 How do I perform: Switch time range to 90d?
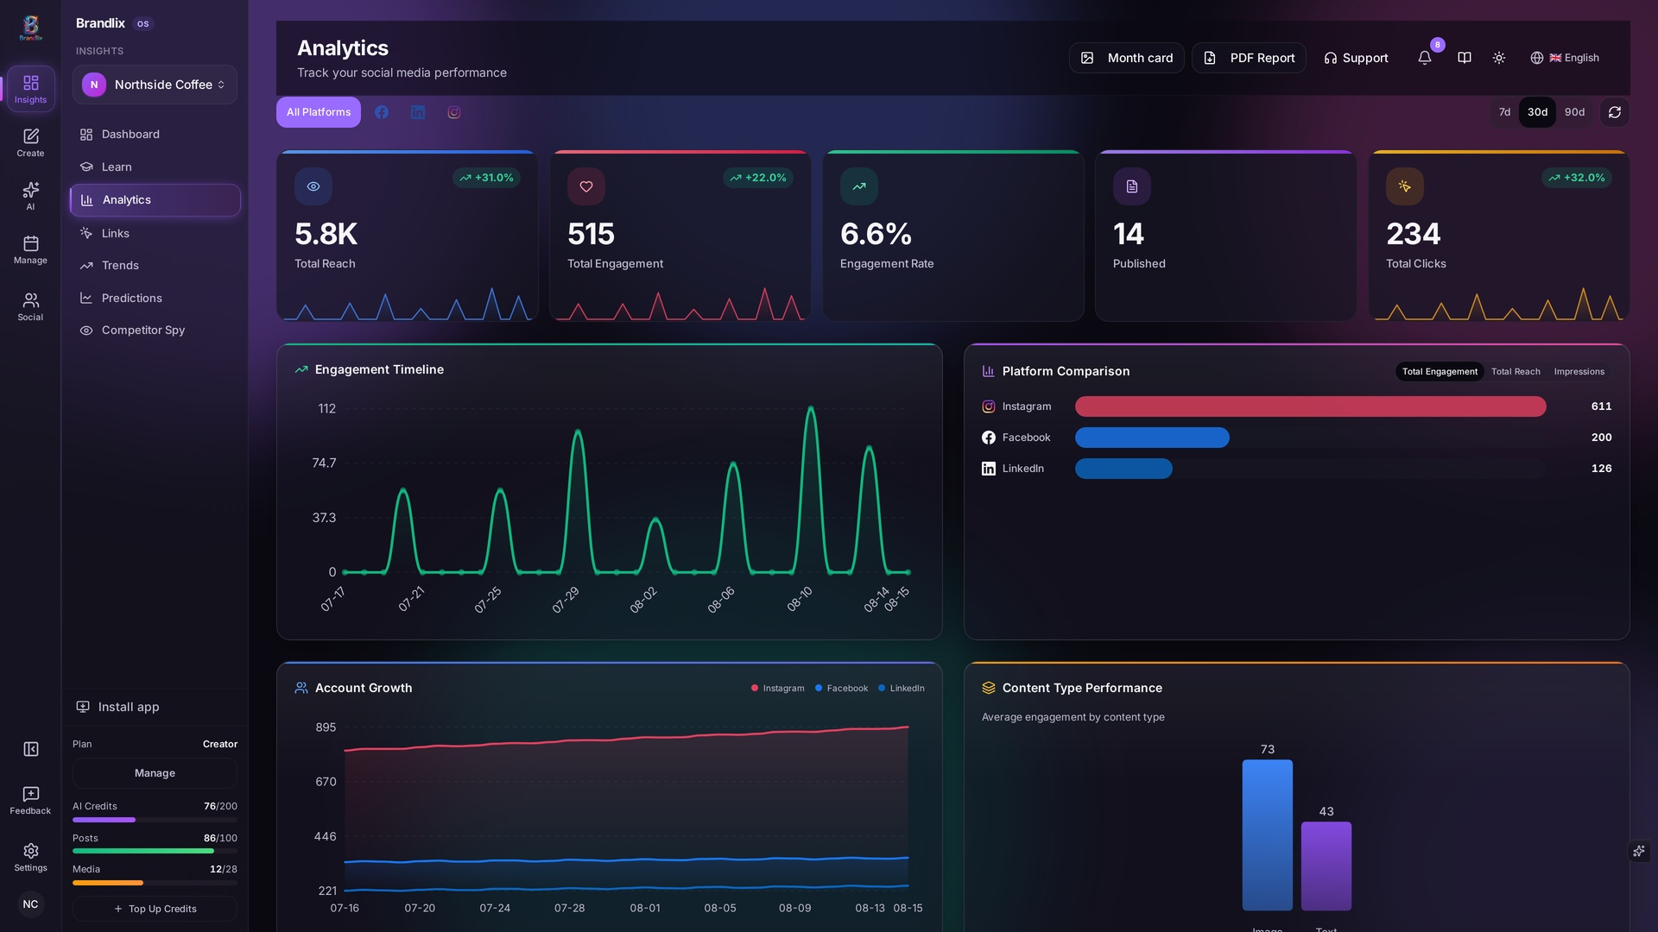(x=1574, y=112)
